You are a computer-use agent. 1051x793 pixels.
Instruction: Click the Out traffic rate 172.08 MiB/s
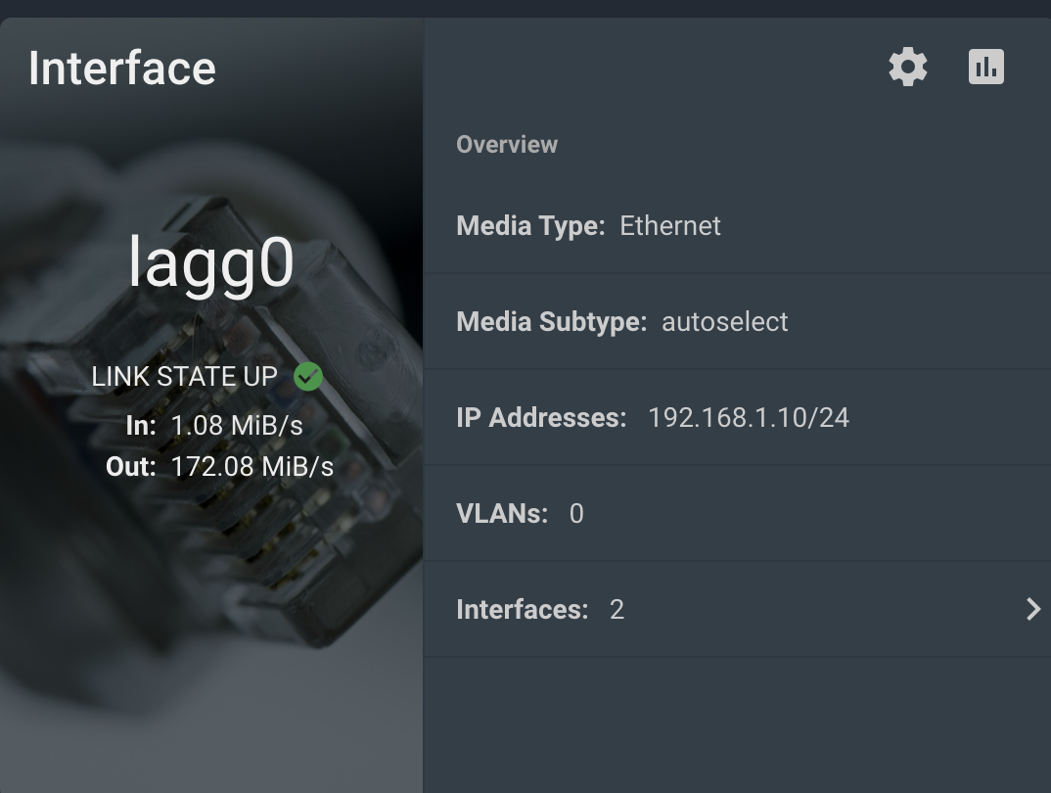[252, 467]
